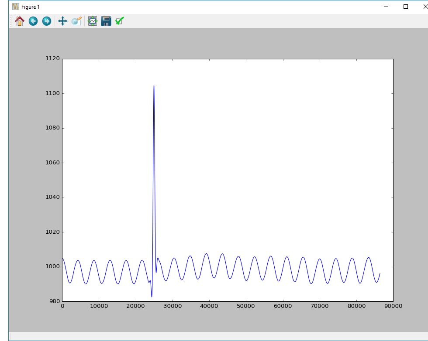Click the y-axis label 1120

click(52, 58)
